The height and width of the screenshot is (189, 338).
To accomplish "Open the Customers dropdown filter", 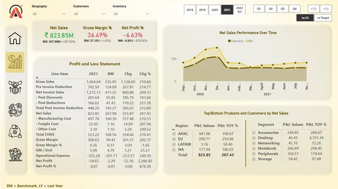I will pos(89,14).
